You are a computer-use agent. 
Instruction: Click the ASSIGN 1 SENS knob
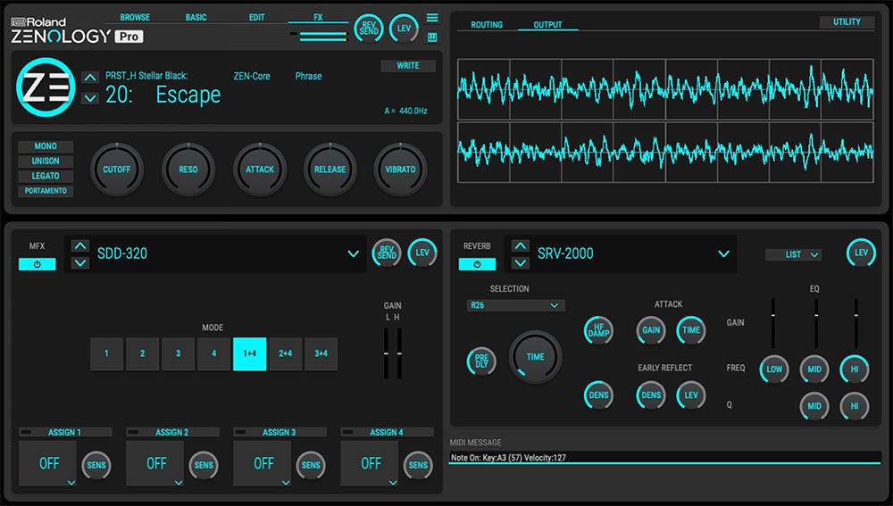point(96,465)
